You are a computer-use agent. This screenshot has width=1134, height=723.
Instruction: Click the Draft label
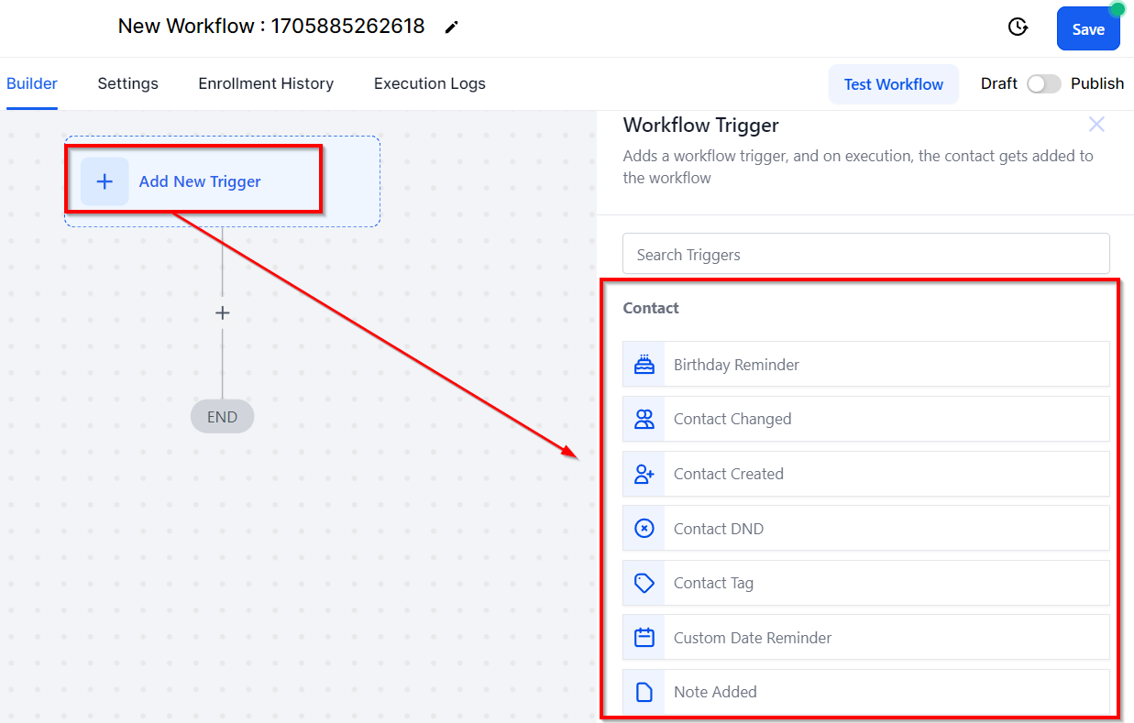[999, 83]
